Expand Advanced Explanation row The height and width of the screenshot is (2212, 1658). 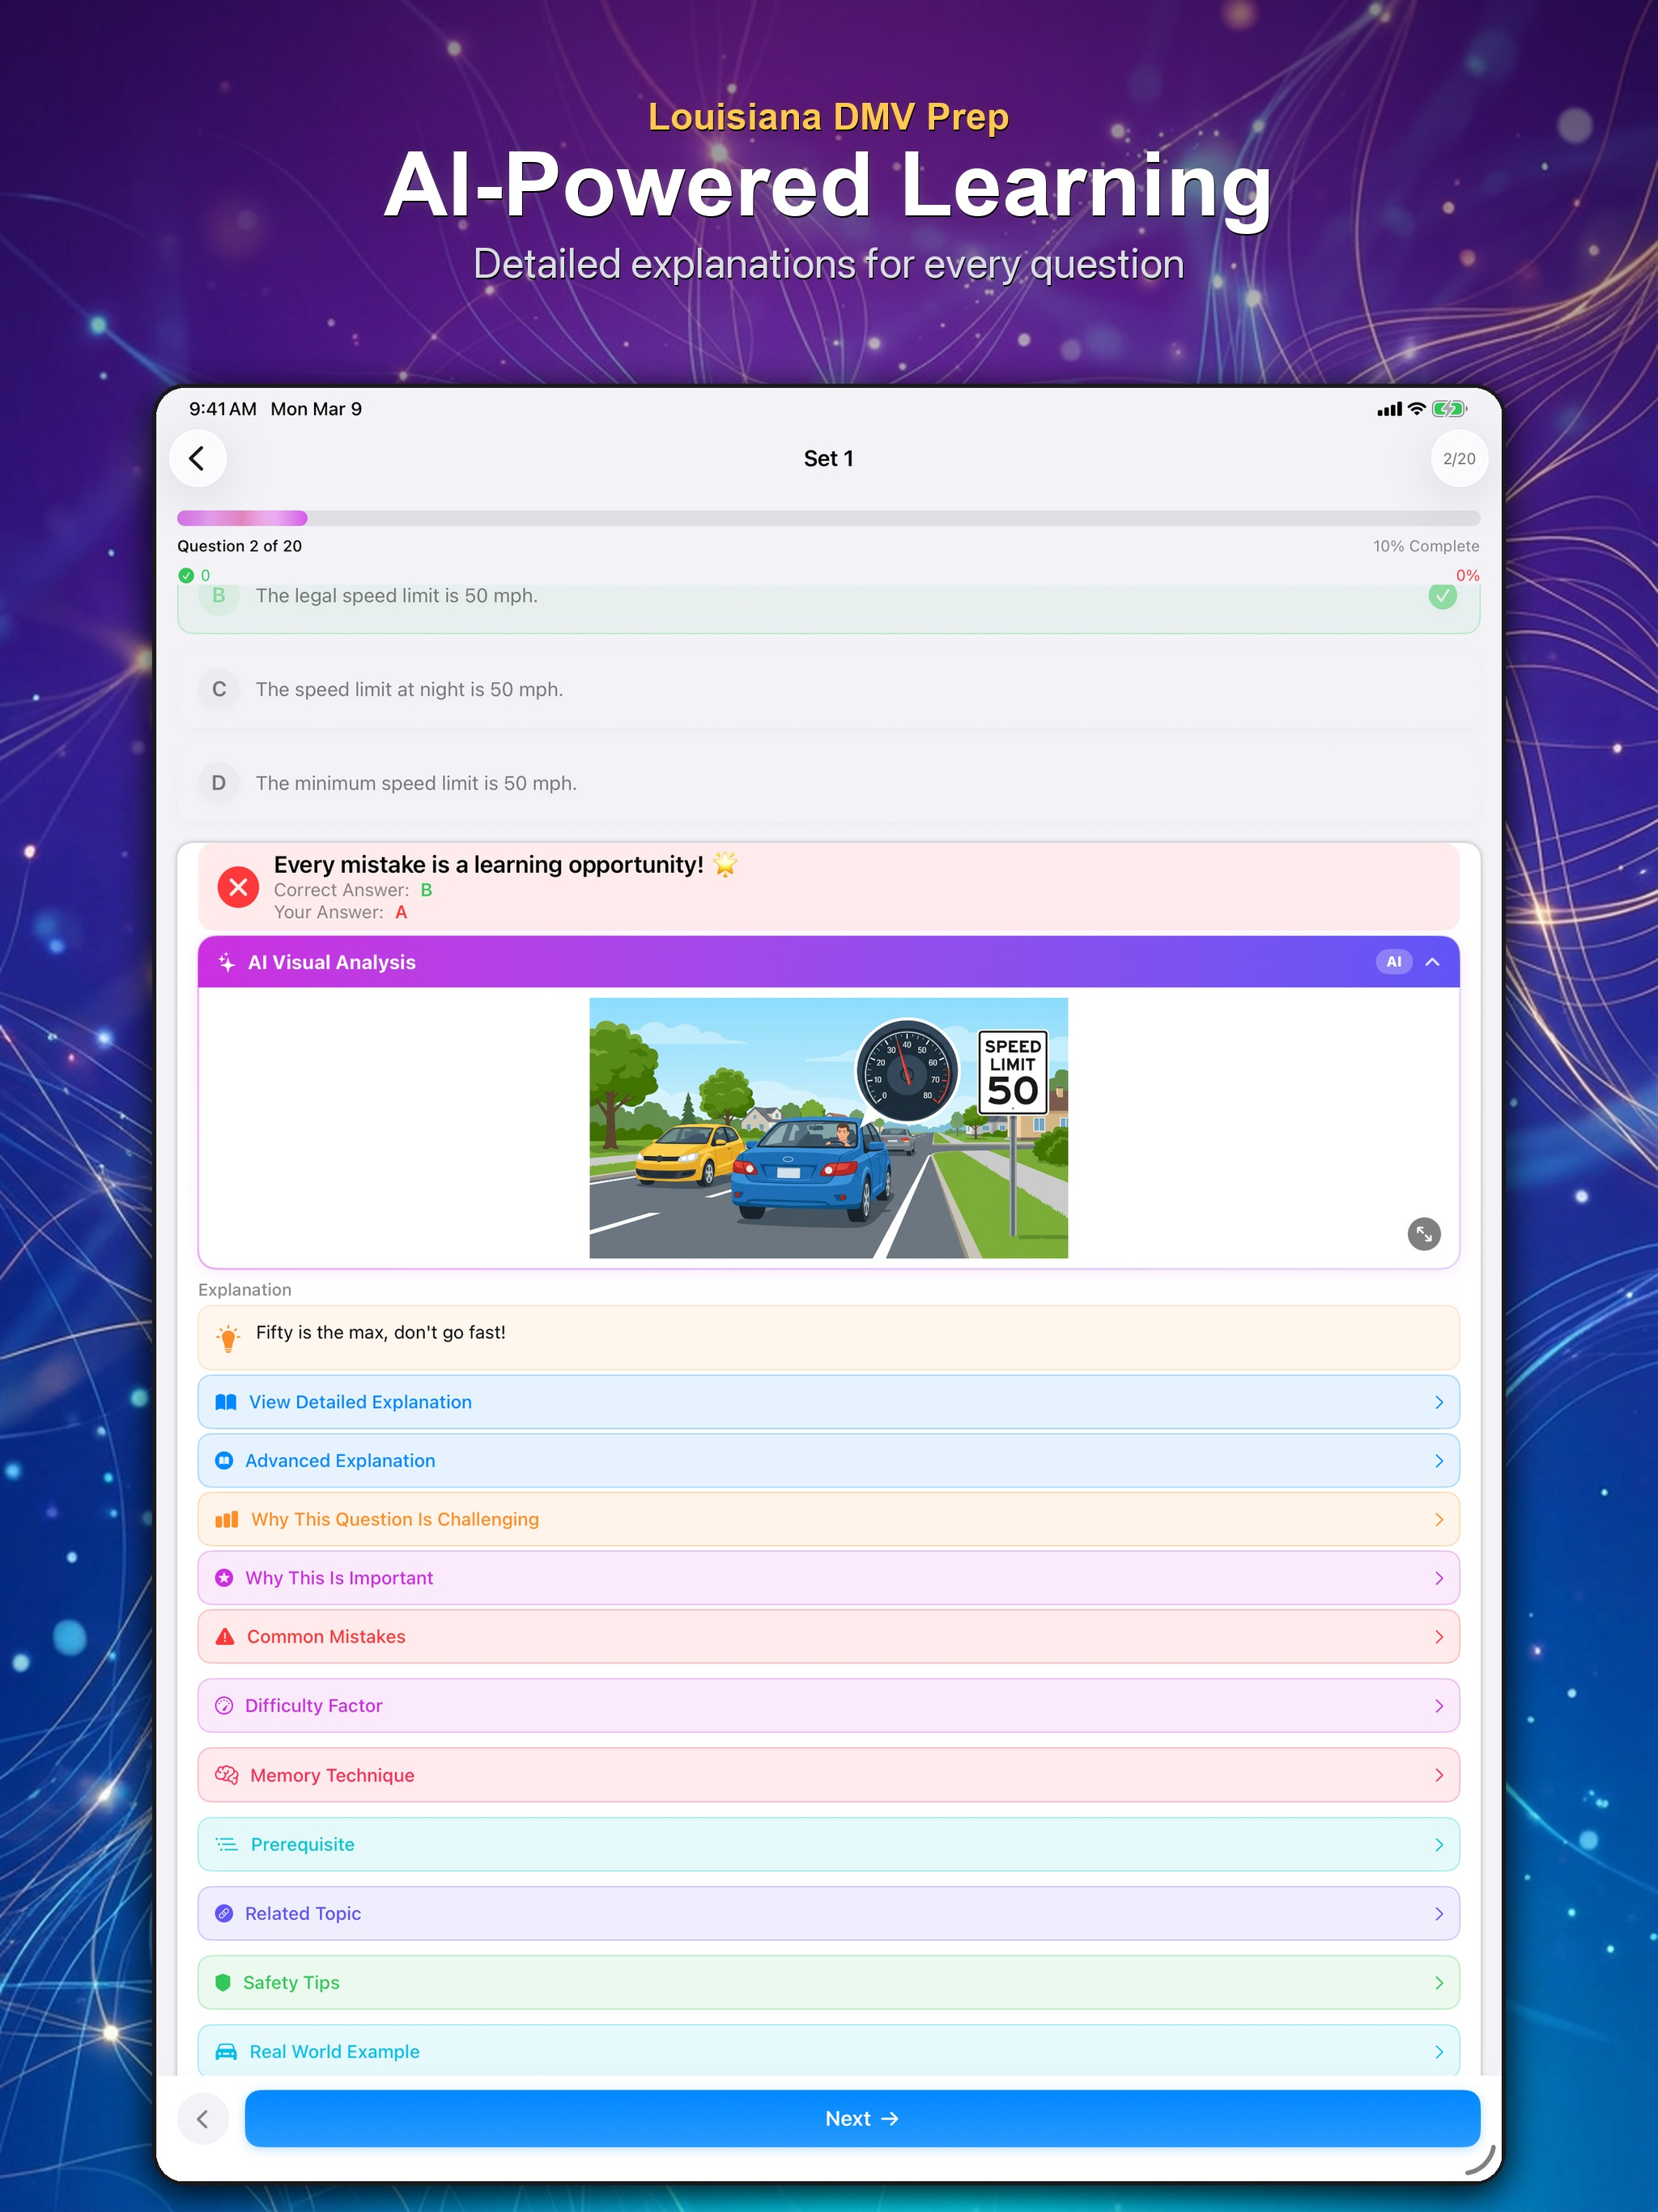tap(828, 1461)
